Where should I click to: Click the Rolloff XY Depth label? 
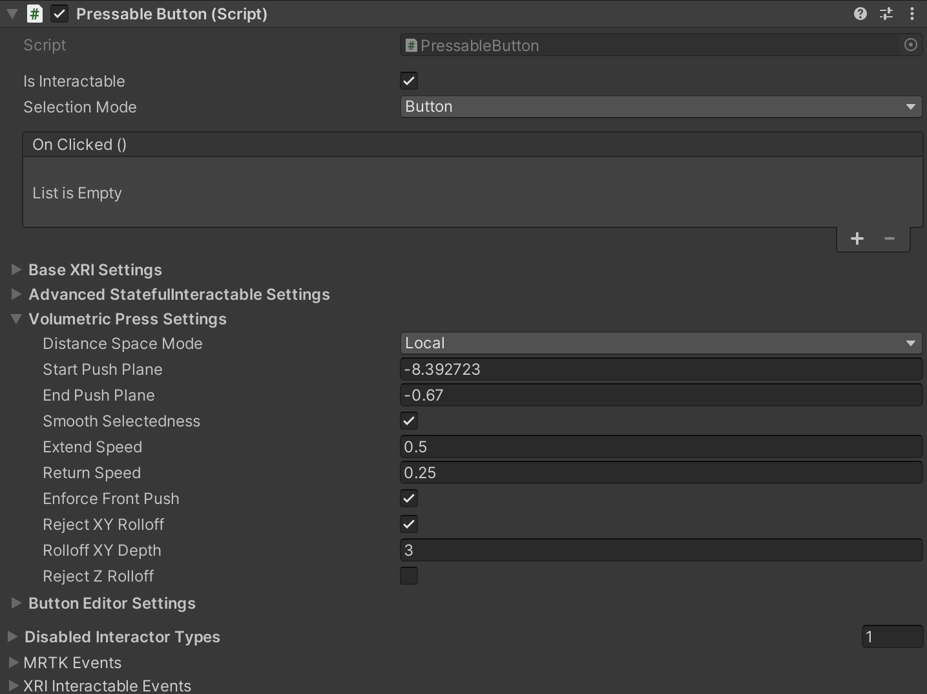tap(102, 550)
